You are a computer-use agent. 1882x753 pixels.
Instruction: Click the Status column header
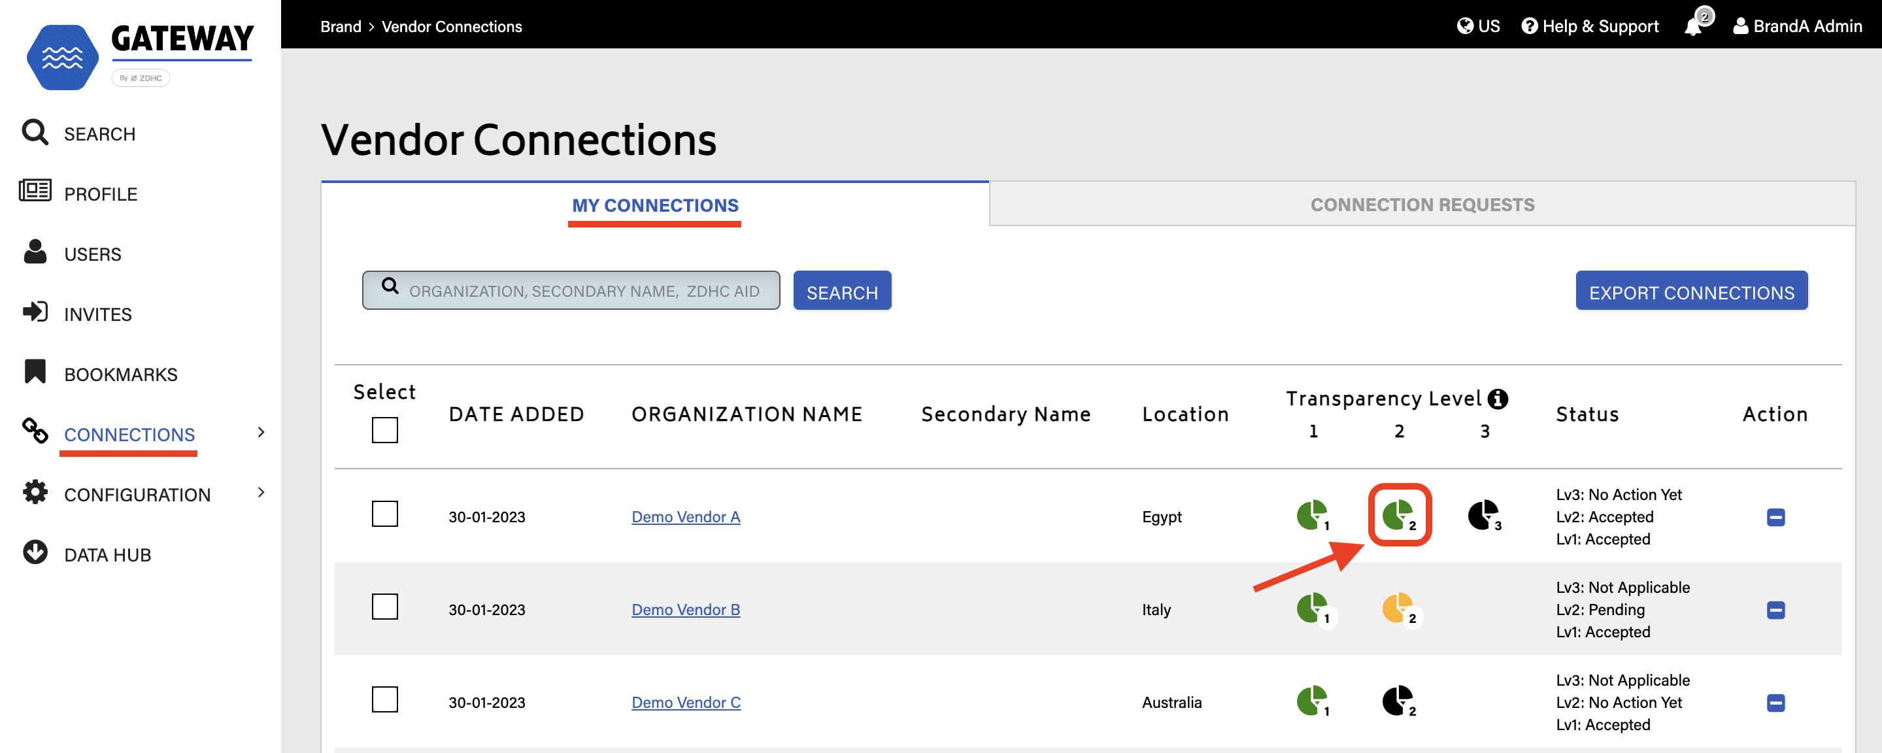coord(1587,414)
